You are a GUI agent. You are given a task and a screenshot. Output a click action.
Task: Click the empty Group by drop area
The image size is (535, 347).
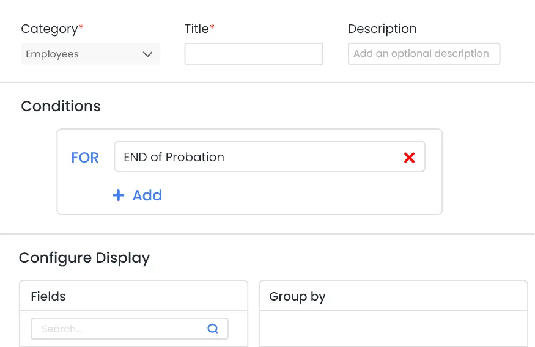click(393, 329)
